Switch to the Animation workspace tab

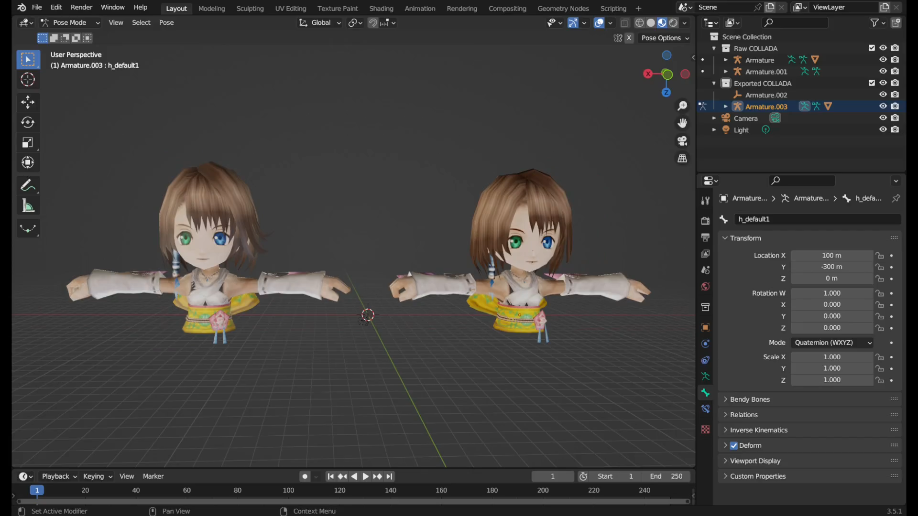pyautogui.click(x=419, y=8)
